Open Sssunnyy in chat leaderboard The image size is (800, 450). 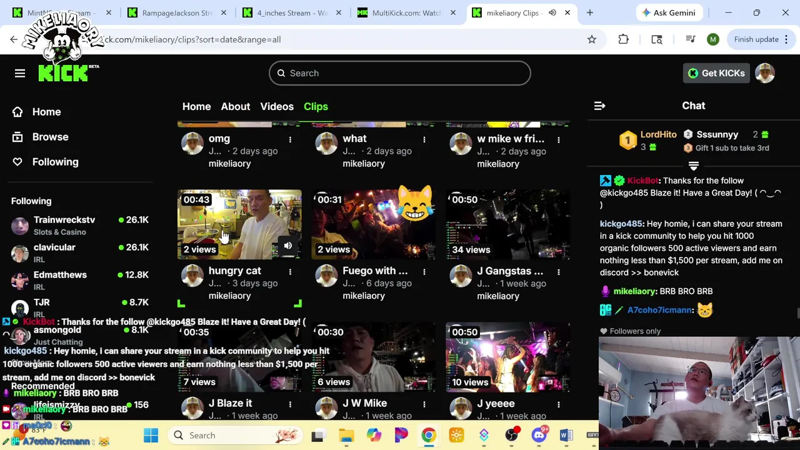tap(717, 134)
